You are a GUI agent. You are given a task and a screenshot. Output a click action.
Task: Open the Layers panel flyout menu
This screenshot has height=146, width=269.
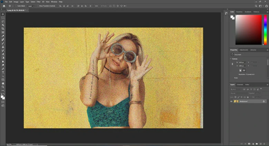[267, 85]
